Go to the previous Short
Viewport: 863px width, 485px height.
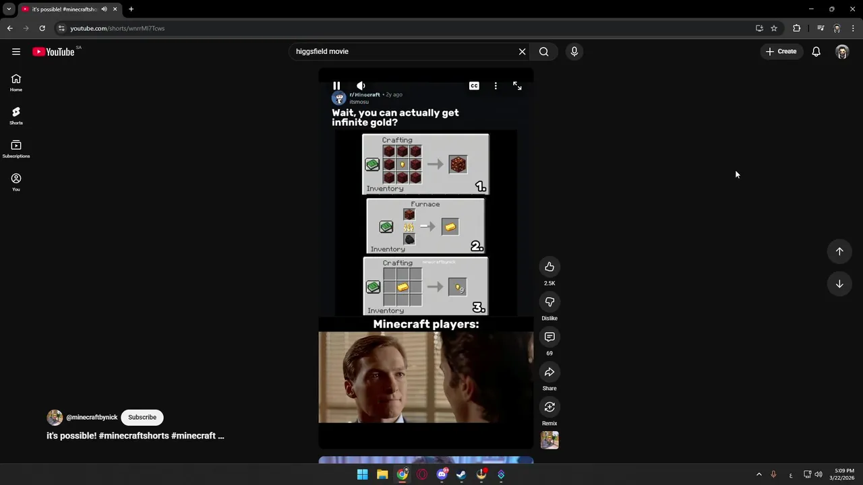coord(839,251)
